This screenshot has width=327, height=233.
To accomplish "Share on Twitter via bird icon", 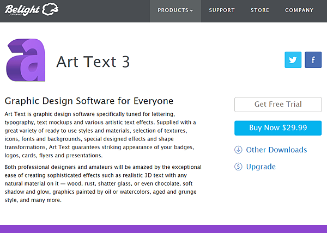I will coord(293,60).
